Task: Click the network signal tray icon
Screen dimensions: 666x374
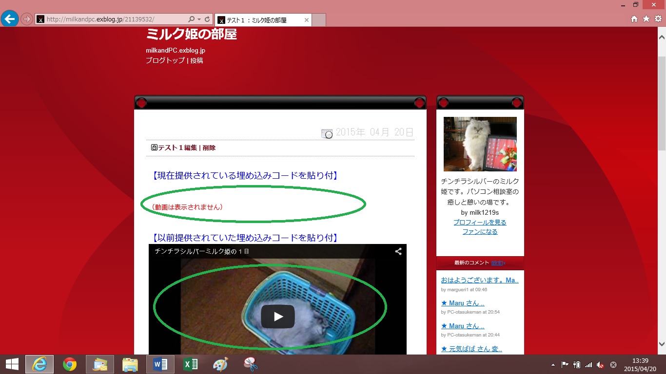Action: [x=588, y=364]
